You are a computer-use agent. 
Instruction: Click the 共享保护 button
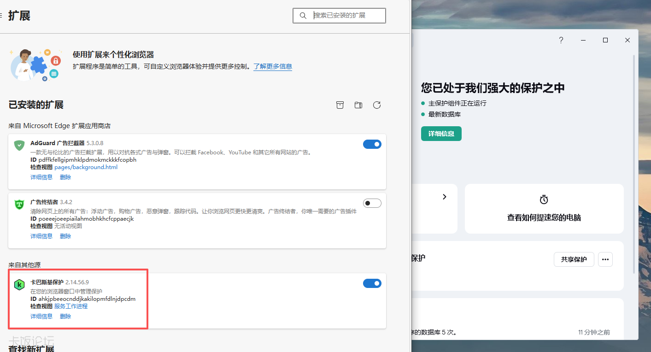[x=574, y=259]
